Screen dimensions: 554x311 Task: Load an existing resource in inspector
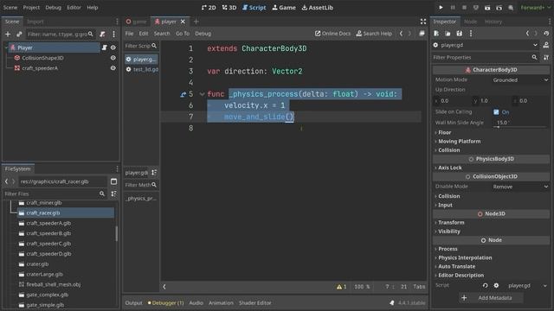click(x=448, y=33)
